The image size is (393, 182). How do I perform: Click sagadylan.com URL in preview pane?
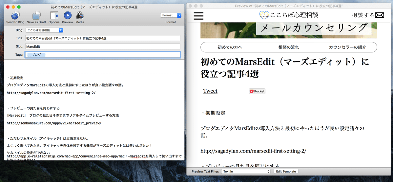(253, 151)
